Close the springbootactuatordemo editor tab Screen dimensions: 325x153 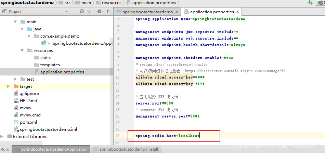(177, 12)
